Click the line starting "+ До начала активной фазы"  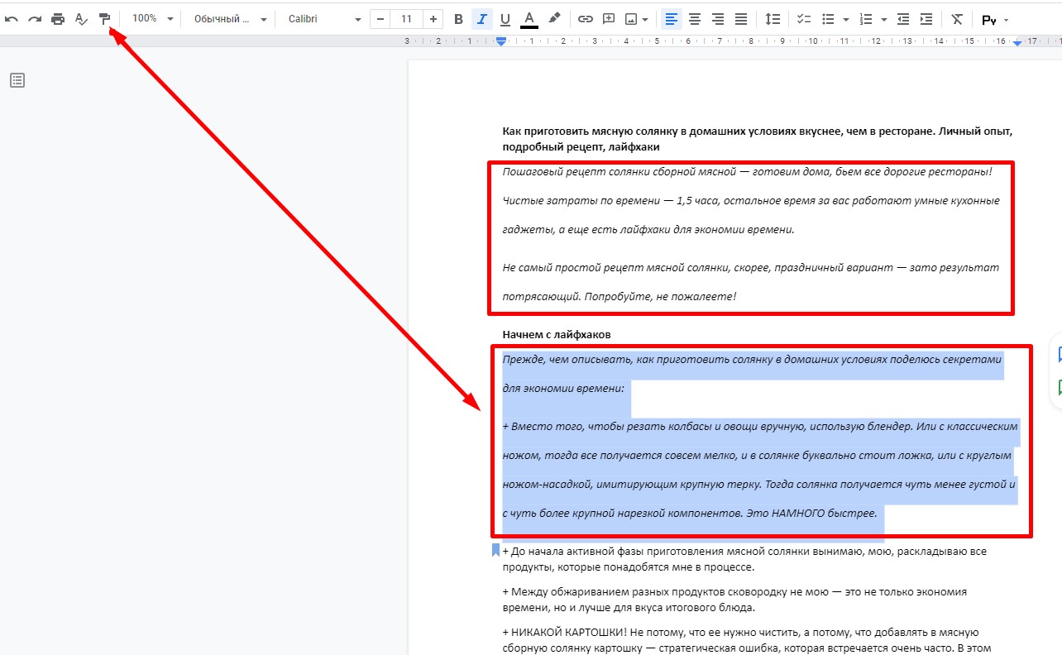coord(744,552)
